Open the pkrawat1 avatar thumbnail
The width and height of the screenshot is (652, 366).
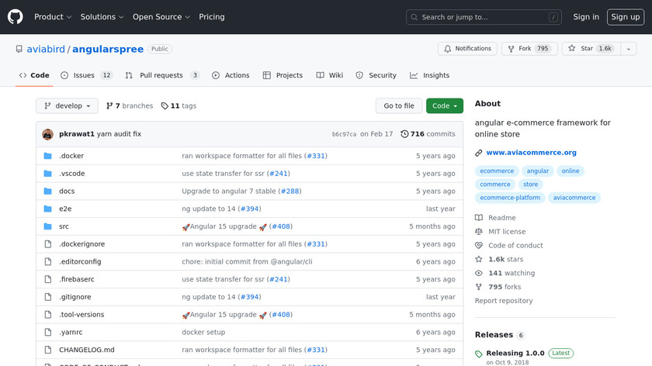47,134
